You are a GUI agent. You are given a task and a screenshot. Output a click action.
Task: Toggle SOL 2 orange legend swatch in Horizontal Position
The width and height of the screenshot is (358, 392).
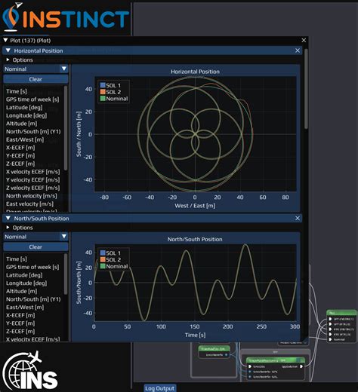(103, 92)
